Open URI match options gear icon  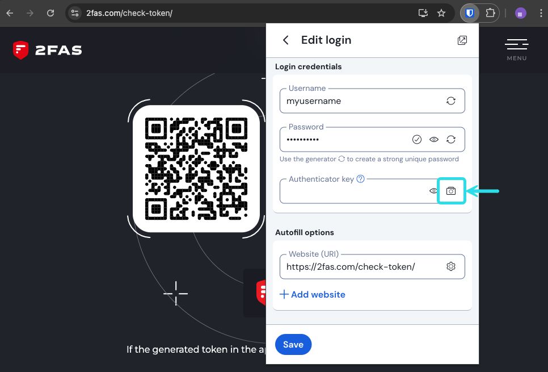coord(451,267)
